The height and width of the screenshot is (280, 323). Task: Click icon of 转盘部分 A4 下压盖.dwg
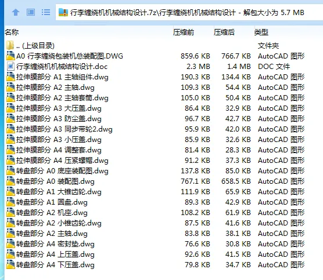pyautogui.click(x=10, y=265)
